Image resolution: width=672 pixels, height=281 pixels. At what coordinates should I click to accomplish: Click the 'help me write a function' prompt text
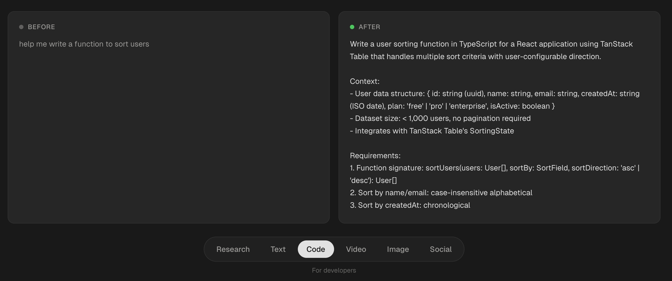click(84, 44)
